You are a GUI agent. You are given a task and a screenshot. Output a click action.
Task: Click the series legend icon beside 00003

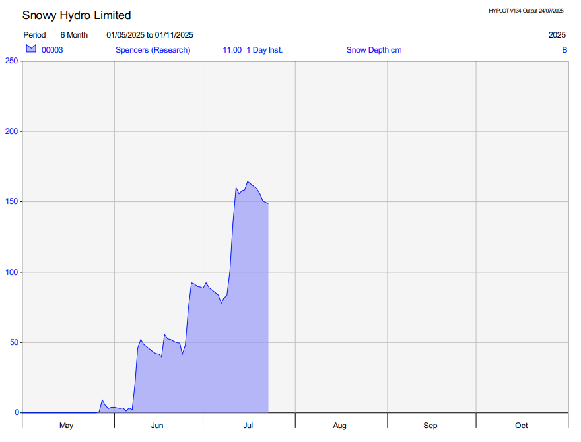[31, 49]
